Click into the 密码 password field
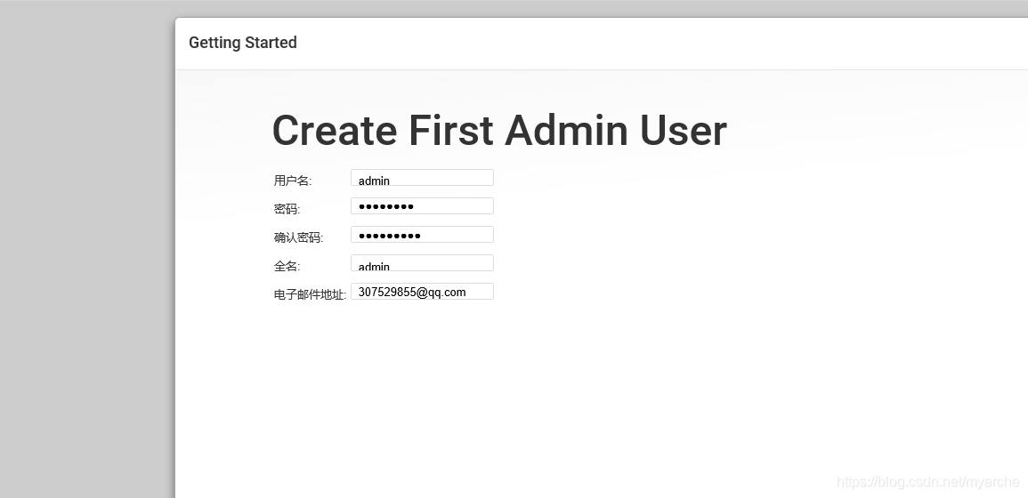 tap(422, 205)
